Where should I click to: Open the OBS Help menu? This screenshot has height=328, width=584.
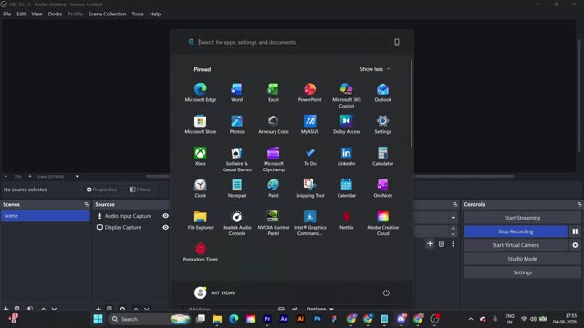tap(155, 14)
